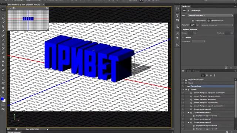Switch camera to Перспектива
This screenshot has height=133, width=237.
199,21
